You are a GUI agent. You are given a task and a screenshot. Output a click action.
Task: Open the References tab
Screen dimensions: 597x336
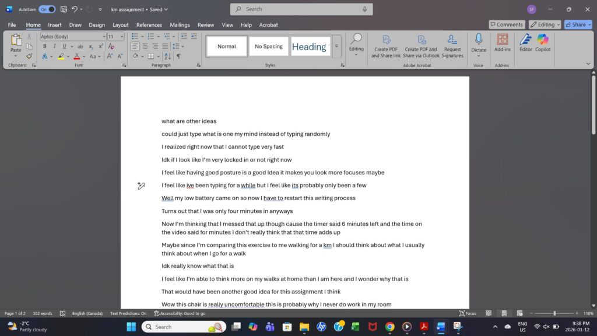[x=149, y=25]
